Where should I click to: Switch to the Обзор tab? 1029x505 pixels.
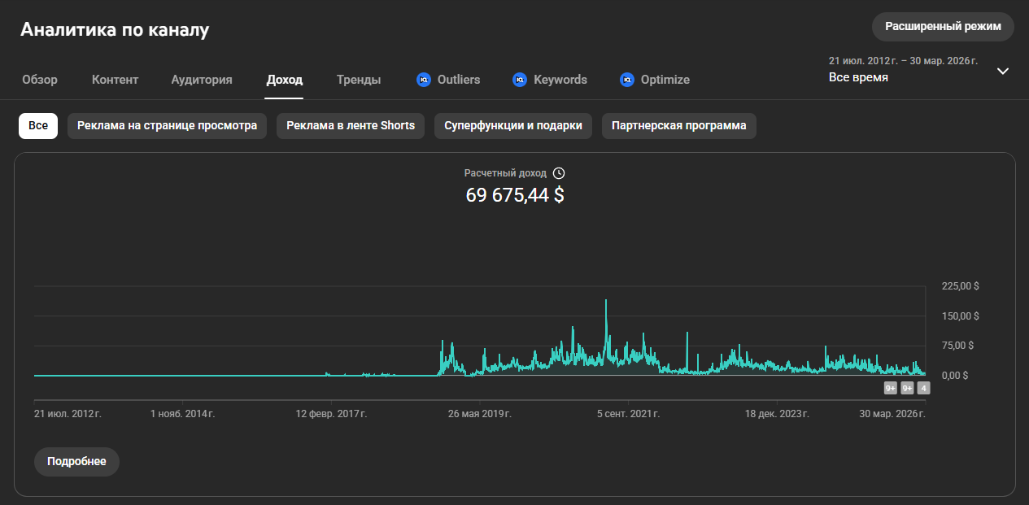40,80
